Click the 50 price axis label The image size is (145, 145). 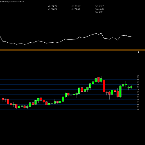pyautogui.click(x=138, y=99)
